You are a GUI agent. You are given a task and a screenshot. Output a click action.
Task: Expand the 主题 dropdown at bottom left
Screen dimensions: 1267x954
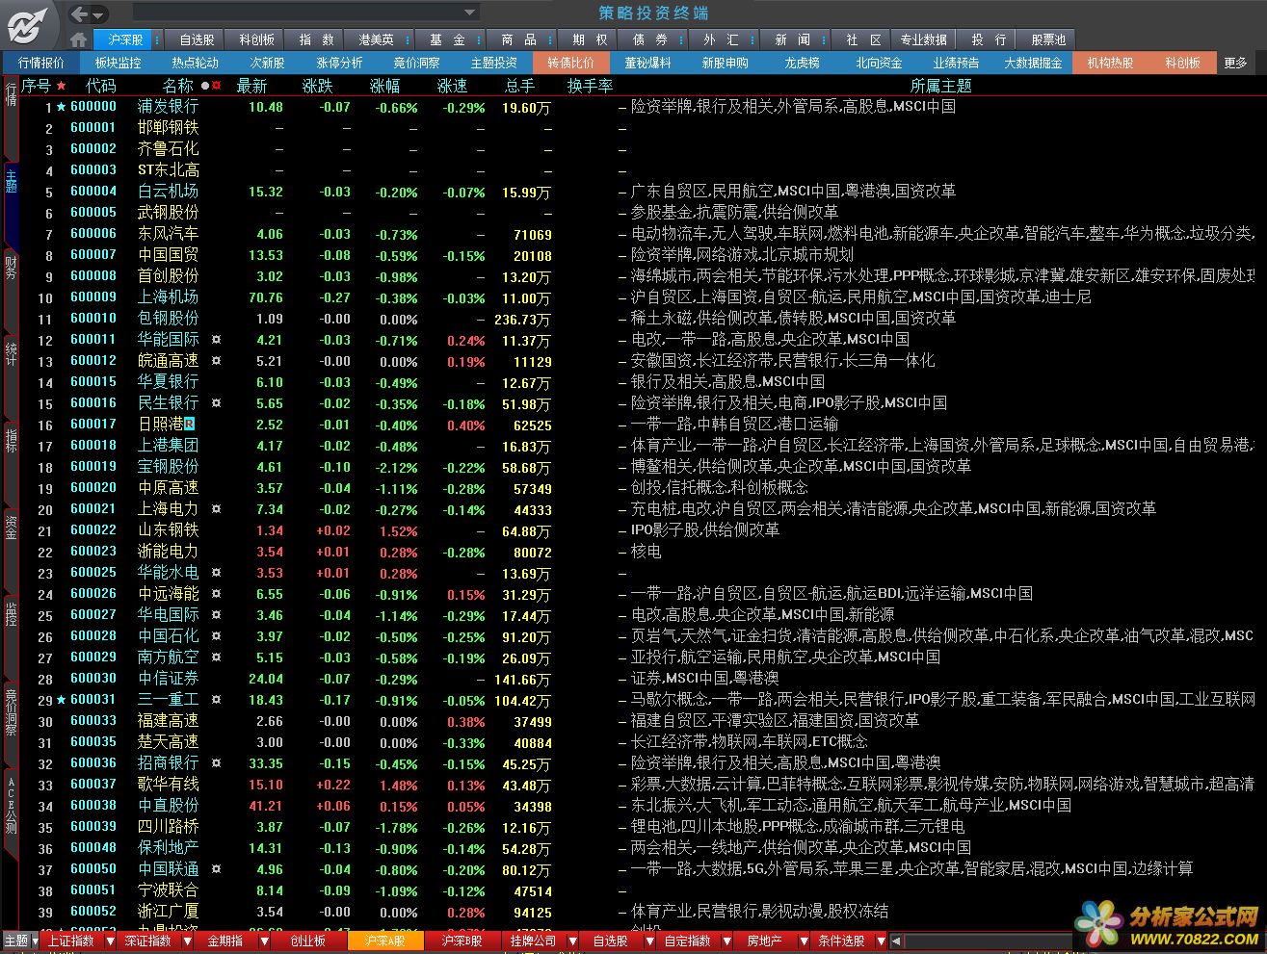pos(35,941)
